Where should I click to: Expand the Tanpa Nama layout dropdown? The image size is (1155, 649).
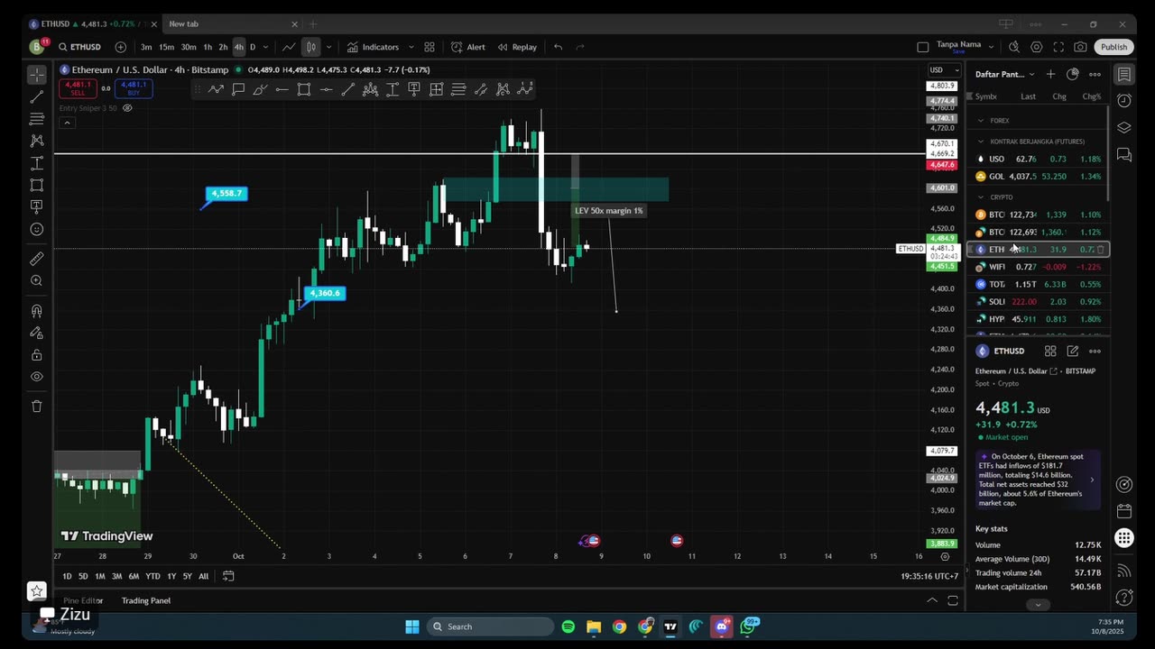point(991,47)
